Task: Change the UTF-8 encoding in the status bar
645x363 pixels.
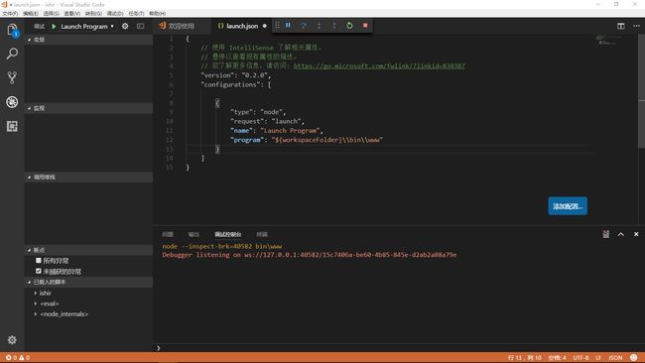Action: coord(580,358)
